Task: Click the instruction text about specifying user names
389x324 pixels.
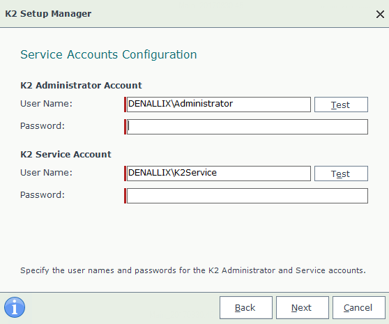Action: pyautogui.click(x=193, y=270)
